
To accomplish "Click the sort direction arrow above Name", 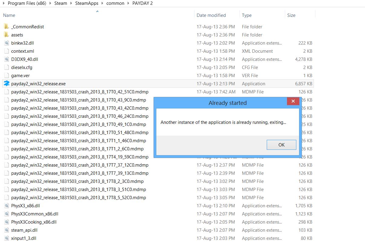I will [97, 11].
